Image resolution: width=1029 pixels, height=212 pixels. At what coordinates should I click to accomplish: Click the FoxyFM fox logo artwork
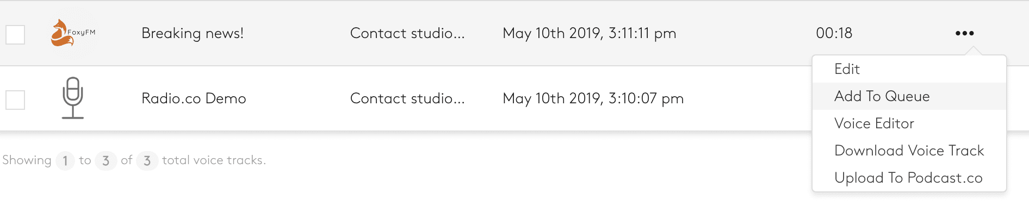click(73, 33)
